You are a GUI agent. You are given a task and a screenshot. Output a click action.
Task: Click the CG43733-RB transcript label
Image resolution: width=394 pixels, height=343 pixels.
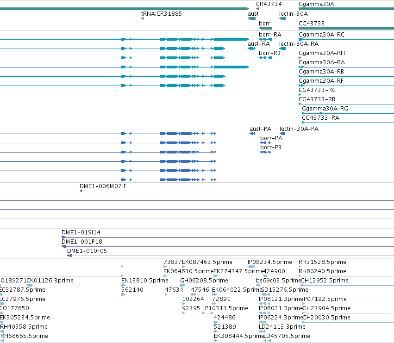317,99
